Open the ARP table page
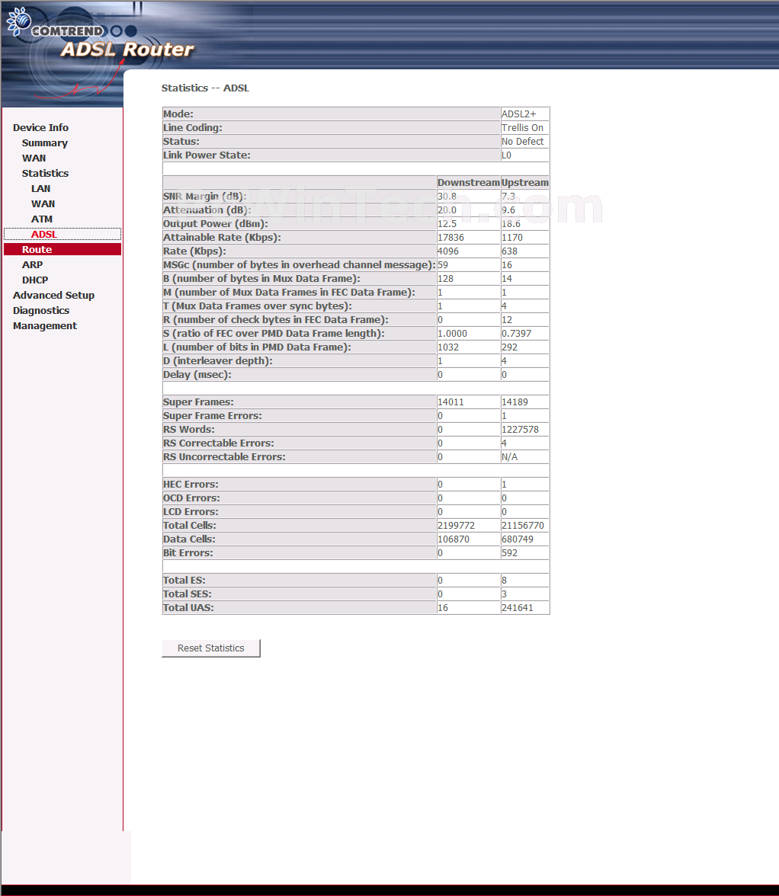 click(32, 264)
